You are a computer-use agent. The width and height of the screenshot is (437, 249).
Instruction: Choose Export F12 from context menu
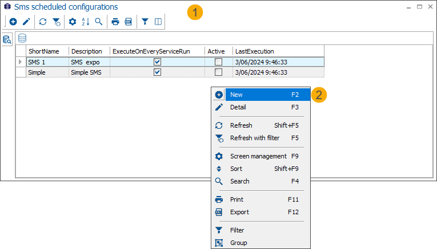262,212
